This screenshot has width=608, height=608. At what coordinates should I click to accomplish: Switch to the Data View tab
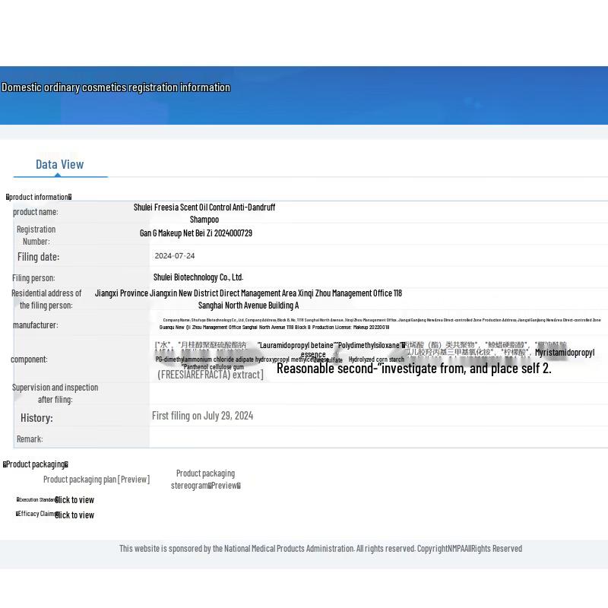(59, 164)
